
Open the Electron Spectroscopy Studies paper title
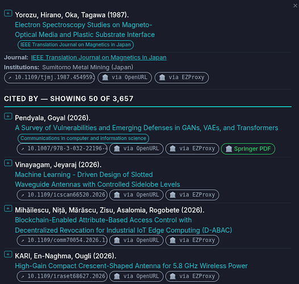point(85,30)
